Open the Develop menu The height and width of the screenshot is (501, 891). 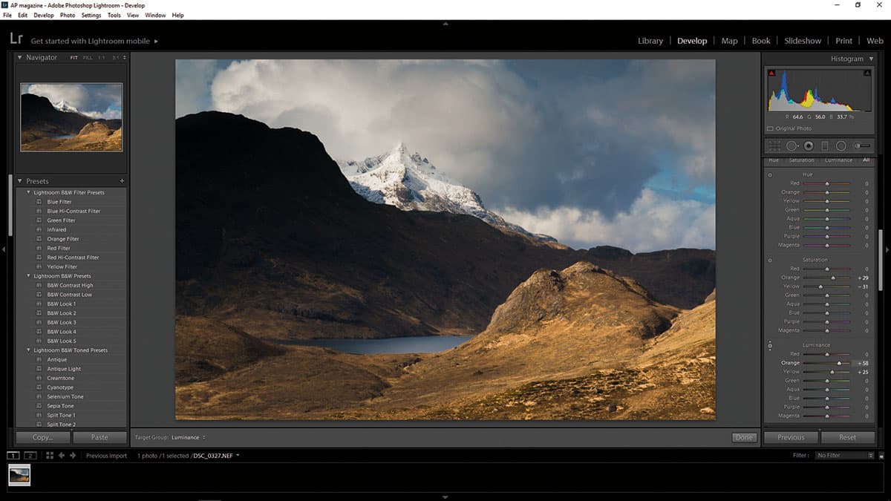point(44,15)
